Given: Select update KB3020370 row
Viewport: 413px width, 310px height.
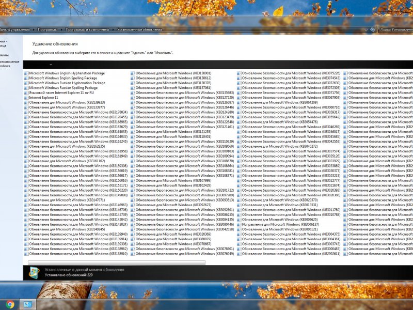Looking at the screenshot, I should click(x=277, y=200).
